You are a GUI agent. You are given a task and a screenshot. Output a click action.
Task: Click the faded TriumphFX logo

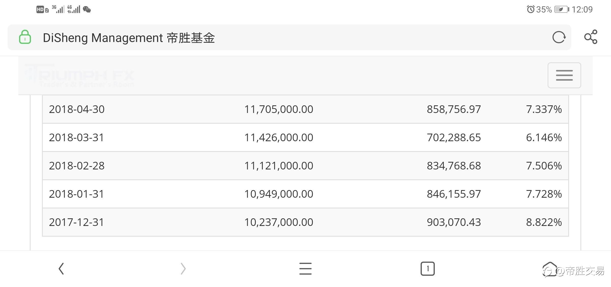[x=79, y=76]
